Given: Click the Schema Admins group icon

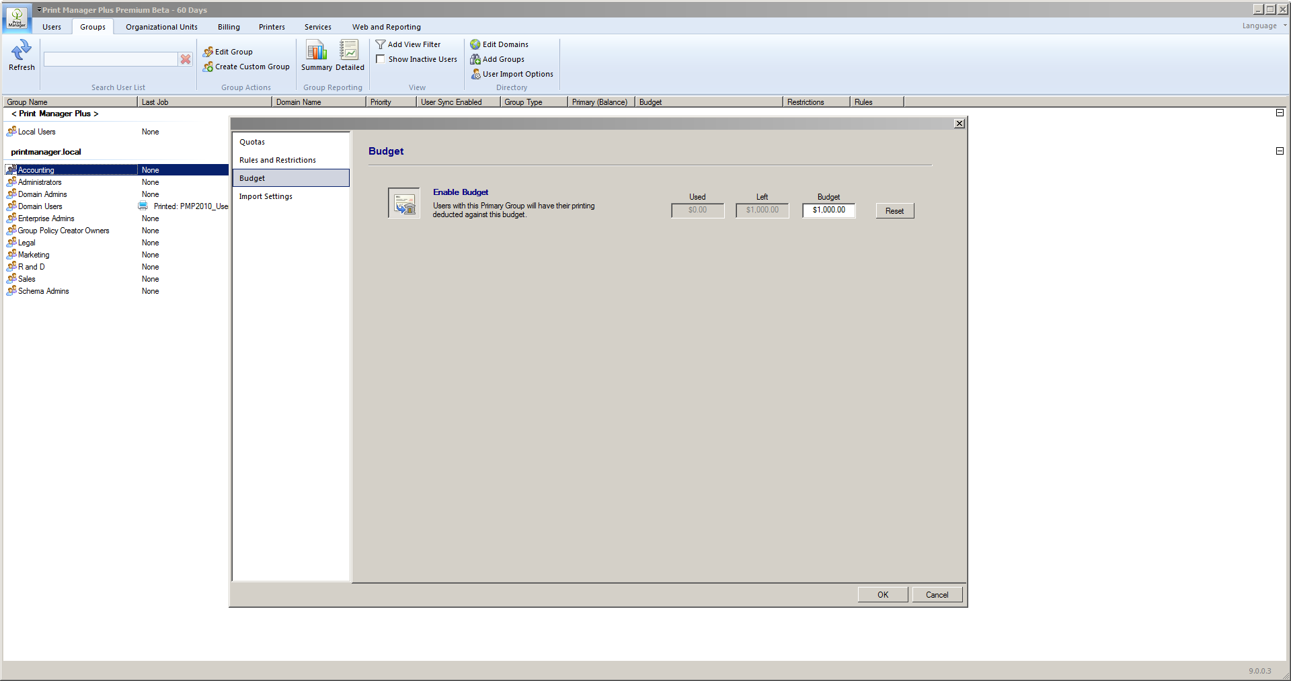Looking at the screenshot, I should point(11,290).
